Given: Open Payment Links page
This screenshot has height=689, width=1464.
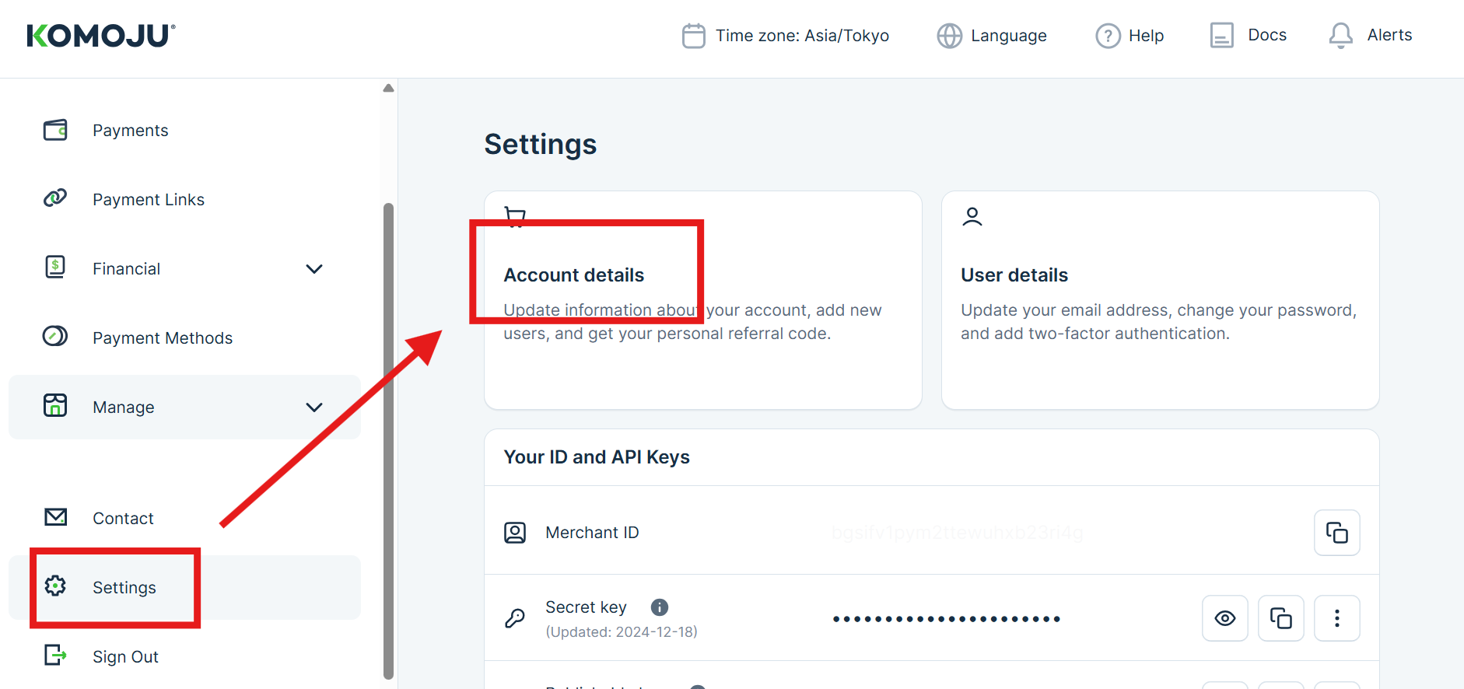Looking at the screenshot, I should [148, 200].
